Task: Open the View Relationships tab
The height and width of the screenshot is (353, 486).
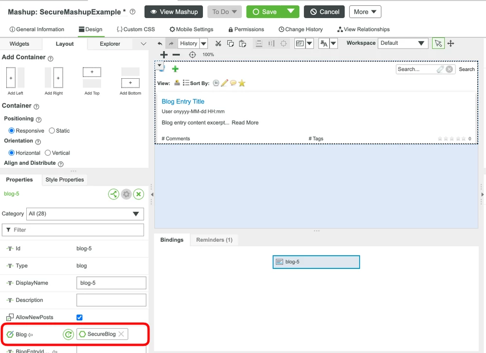Action: pos(363,29)
